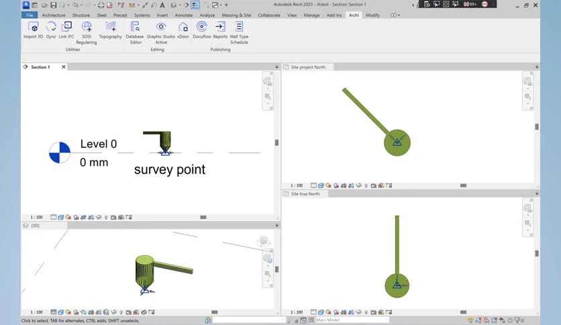Close the Section 1 view tab

click(64, 67)
